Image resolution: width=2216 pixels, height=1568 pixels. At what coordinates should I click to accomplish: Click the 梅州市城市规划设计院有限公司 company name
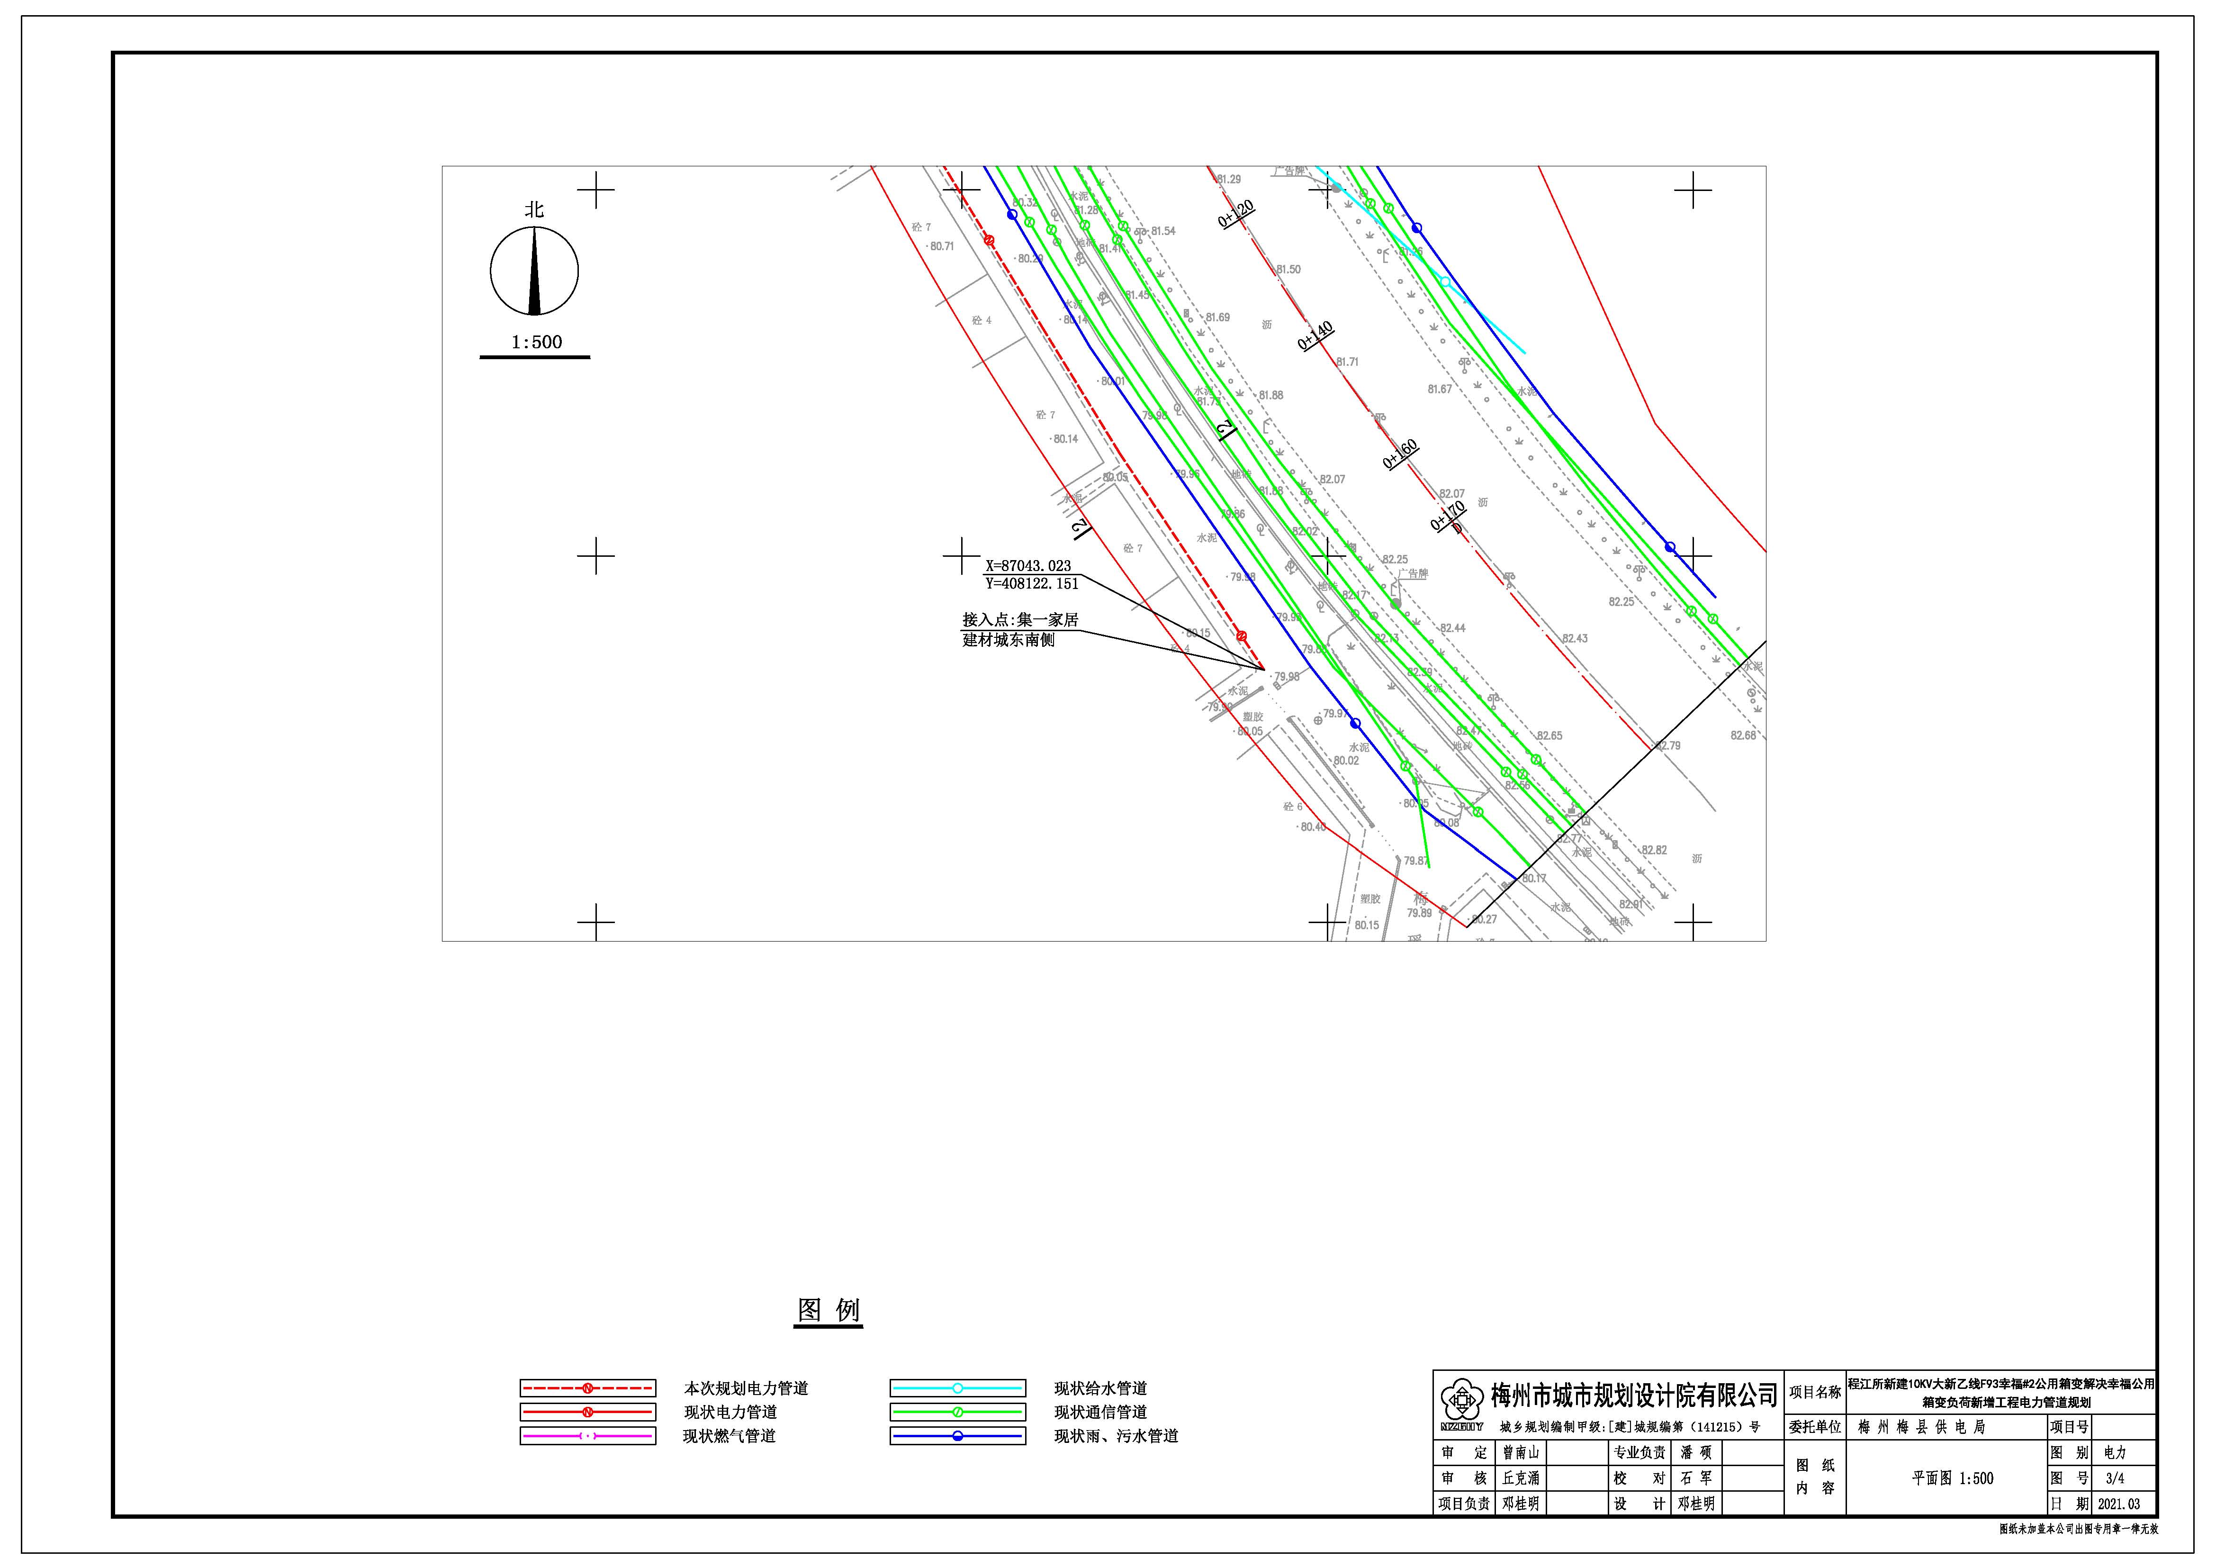[x=1633, y=1396]
